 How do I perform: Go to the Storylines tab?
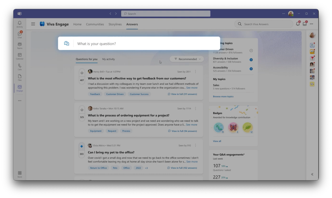click(115, 24)
